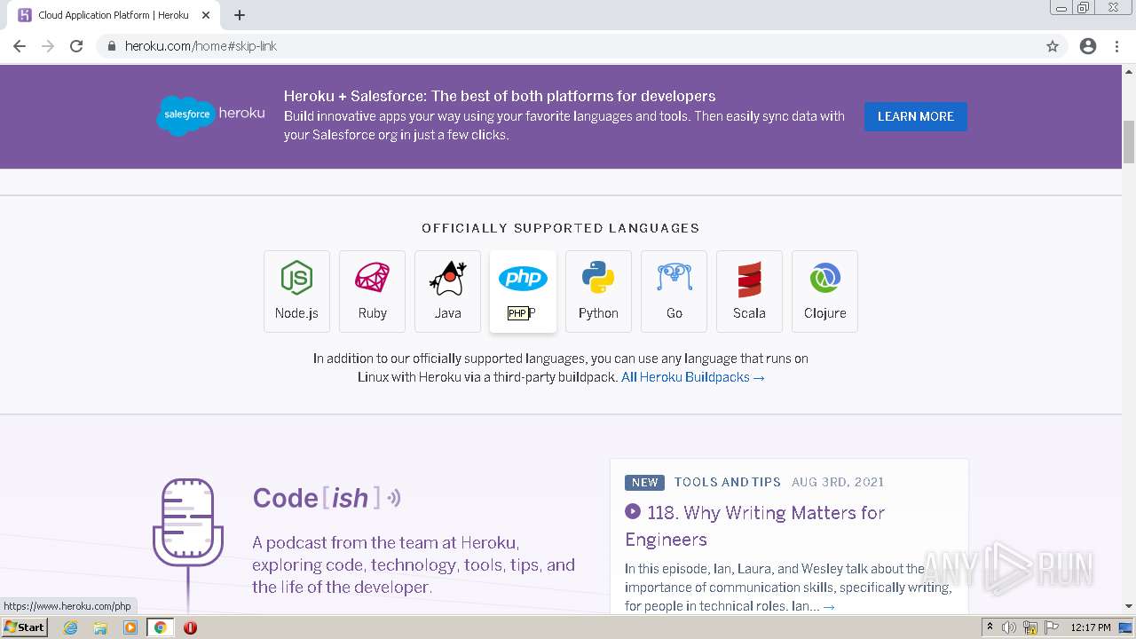Open the Clojure language card
The width and height of the screenshot is (1136, 639).
tap(824, 291)
